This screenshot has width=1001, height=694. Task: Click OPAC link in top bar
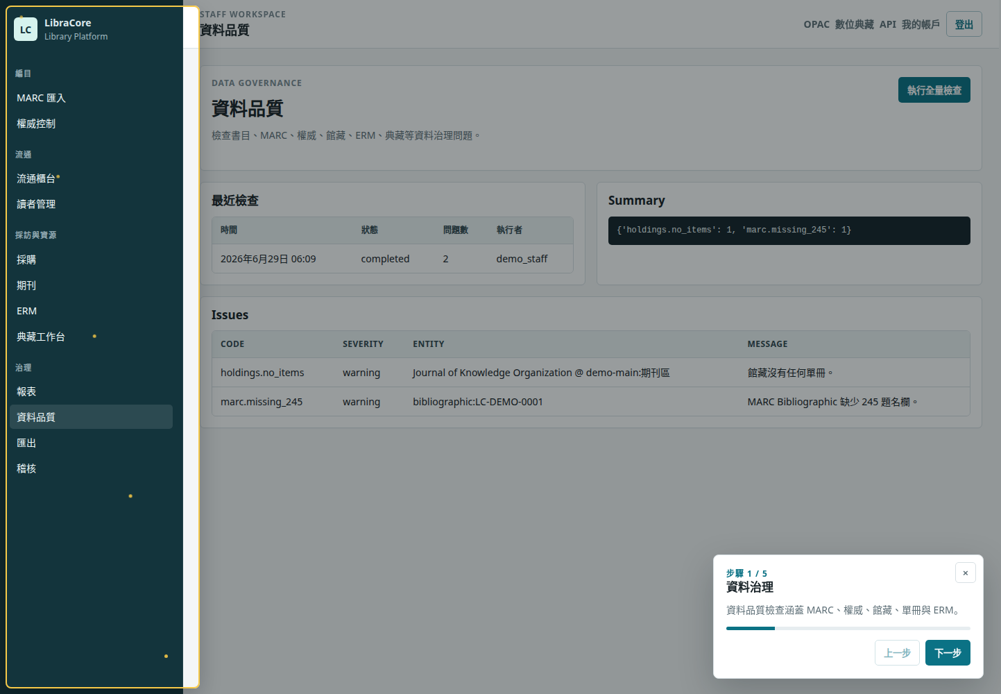(x=816, y=24)
